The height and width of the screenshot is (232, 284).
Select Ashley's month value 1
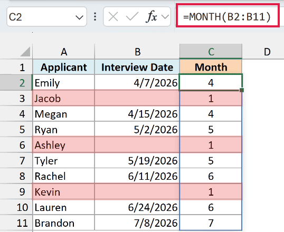click(211, 145)
